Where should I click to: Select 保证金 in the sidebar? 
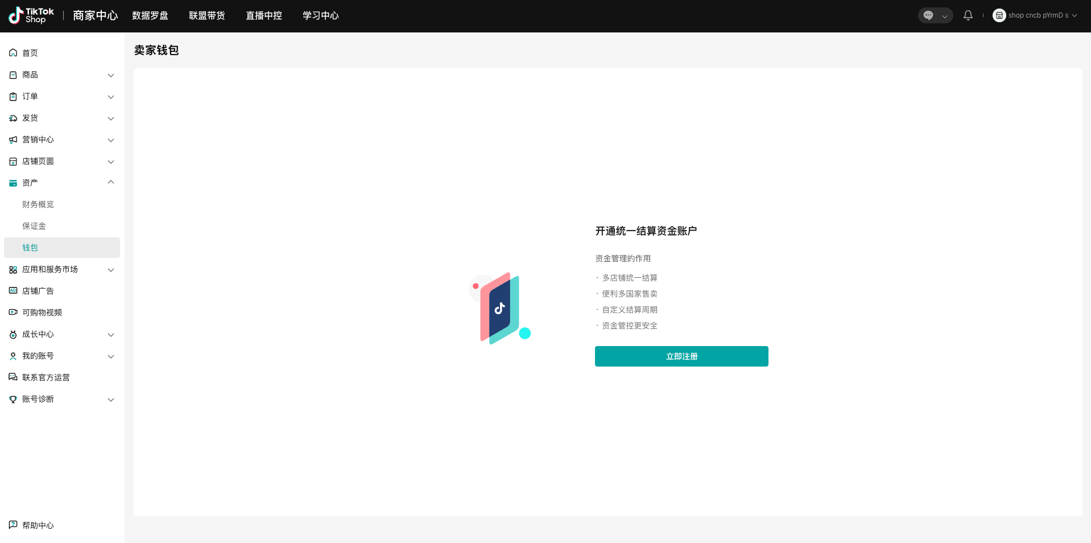coord(34,226)
